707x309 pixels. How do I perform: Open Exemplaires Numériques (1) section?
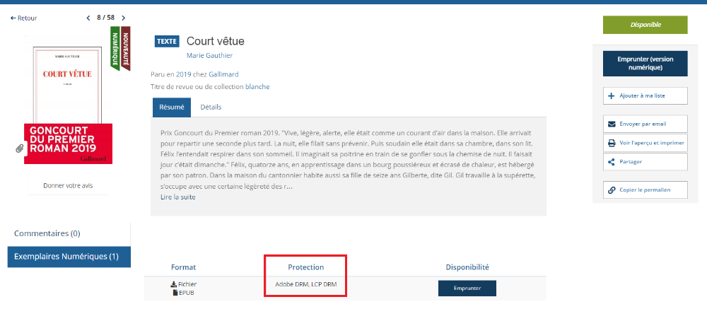point(66,256)
